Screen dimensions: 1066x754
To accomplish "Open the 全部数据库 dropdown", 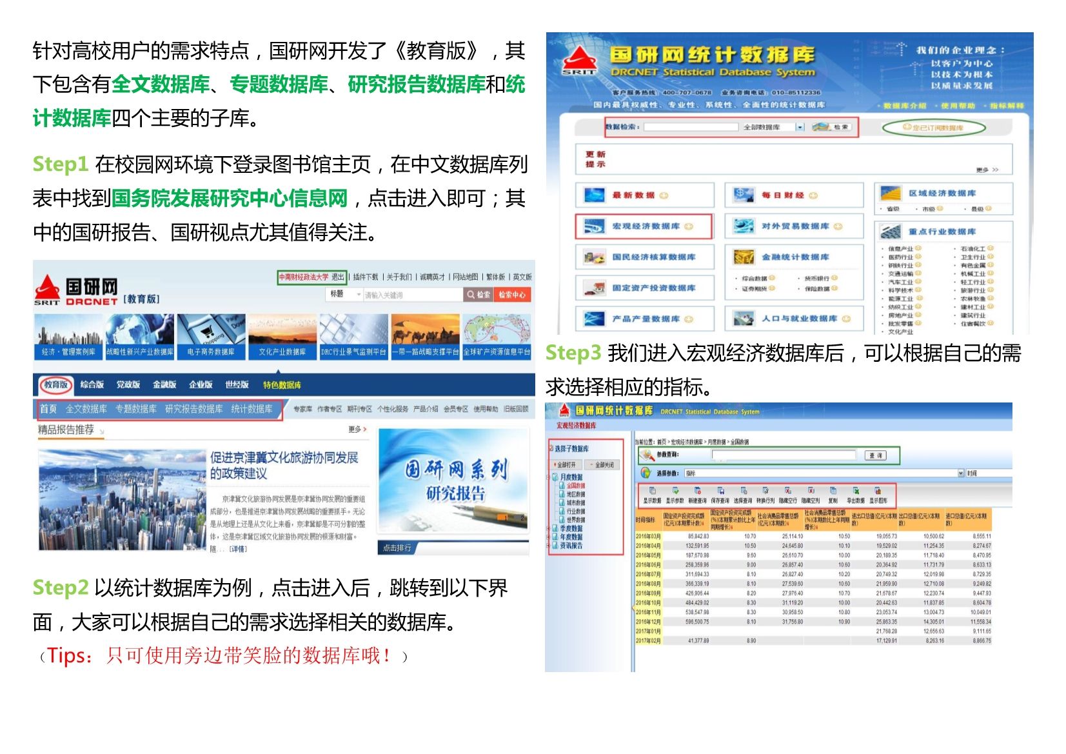I will pos(800,127).
